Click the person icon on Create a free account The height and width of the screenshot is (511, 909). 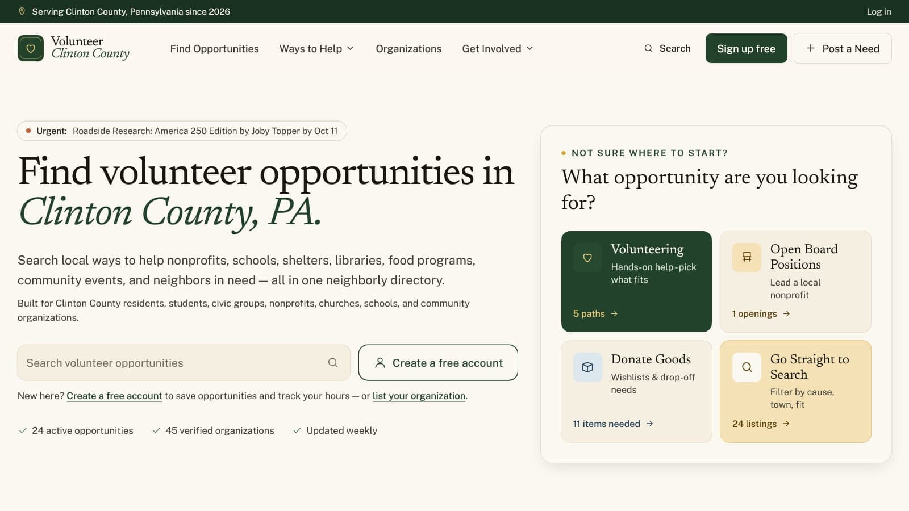coord(380,363)
